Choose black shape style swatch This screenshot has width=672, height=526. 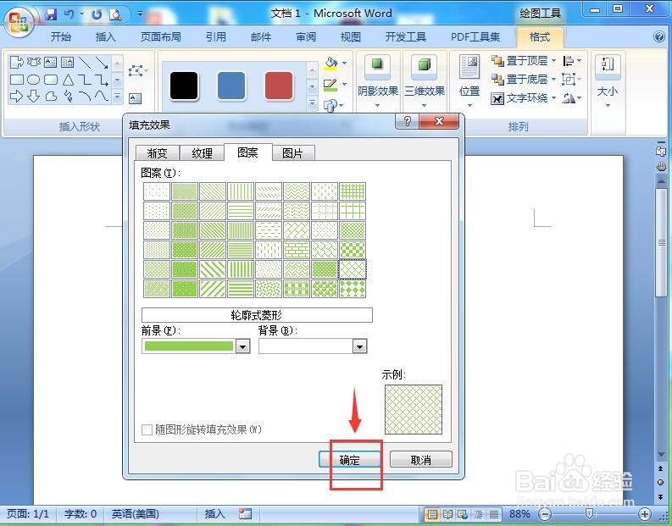coord(184,86)
